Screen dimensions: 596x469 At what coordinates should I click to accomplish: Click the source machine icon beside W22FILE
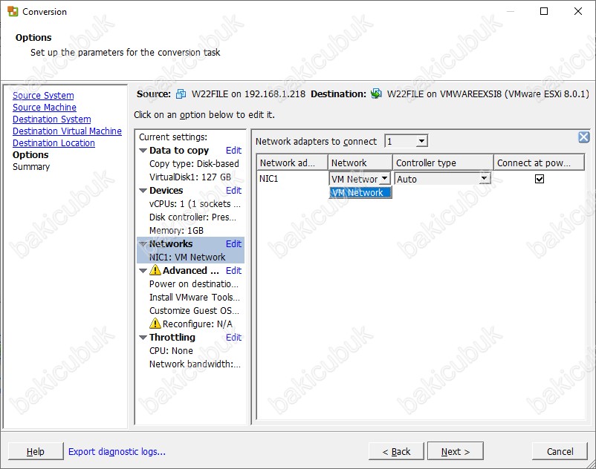tap(181, 94)
